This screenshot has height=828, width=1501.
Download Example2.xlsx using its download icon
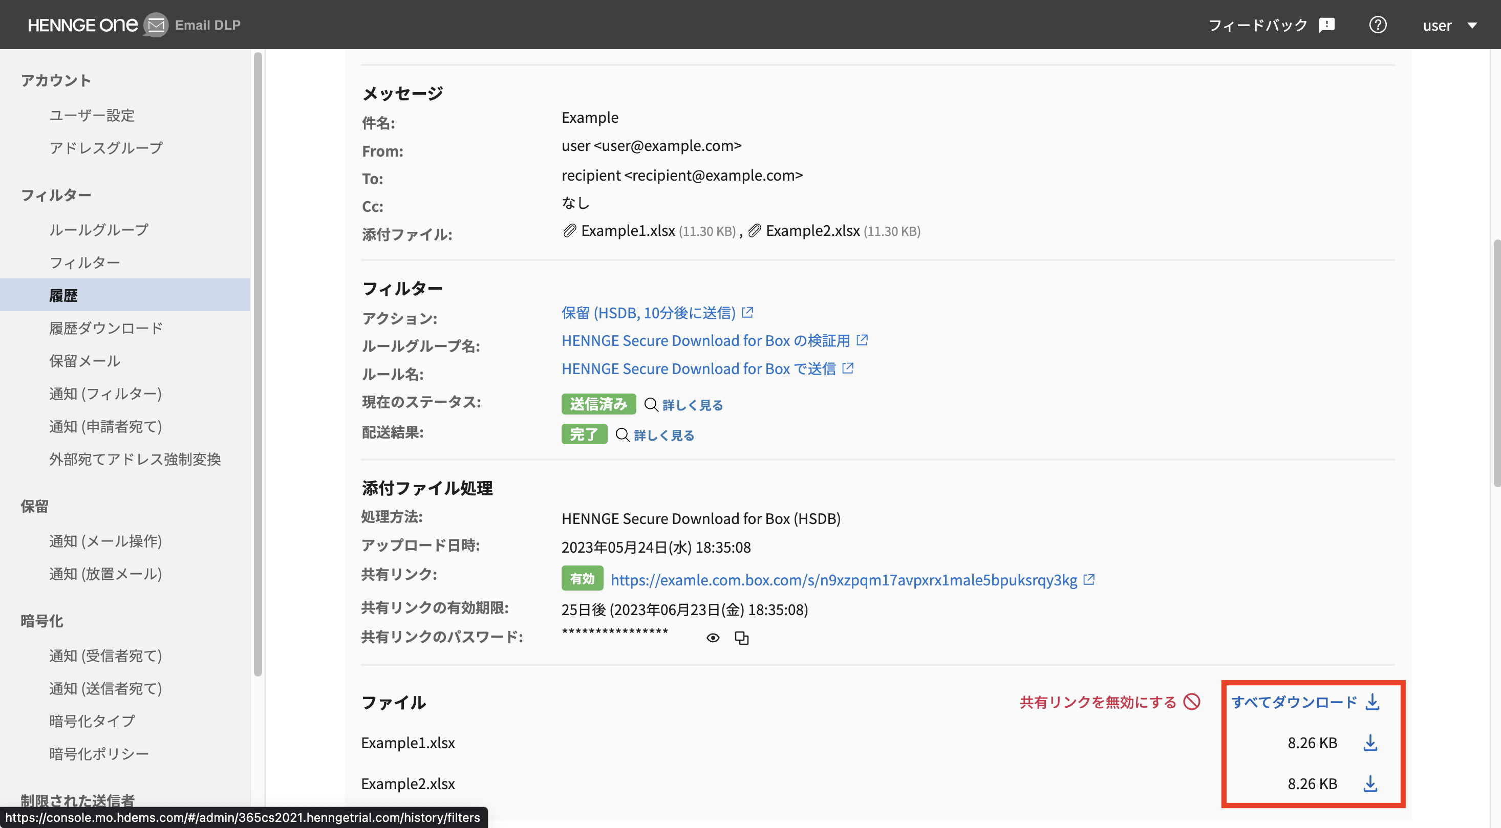(1370, 784)
